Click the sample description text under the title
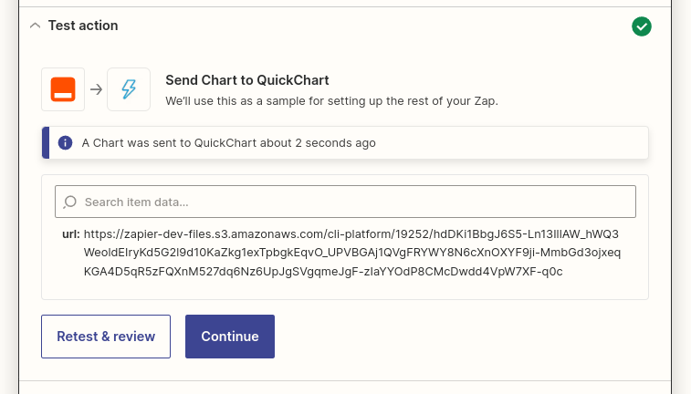The image size is (691, 394). coord(331,101)
